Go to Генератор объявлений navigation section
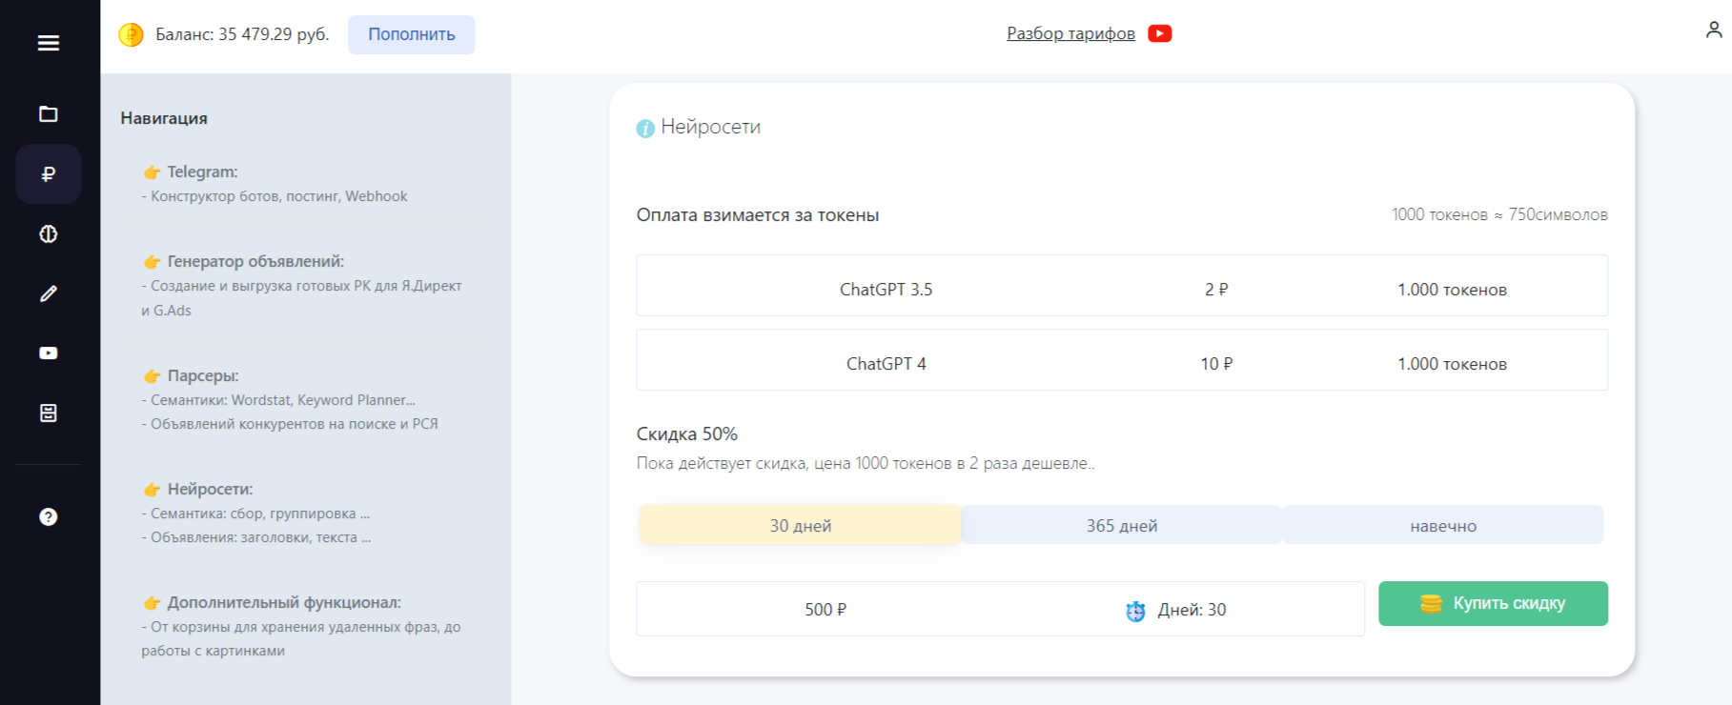Image resolution: width=1732 pixels, height=705 pixels. point(305,285)
